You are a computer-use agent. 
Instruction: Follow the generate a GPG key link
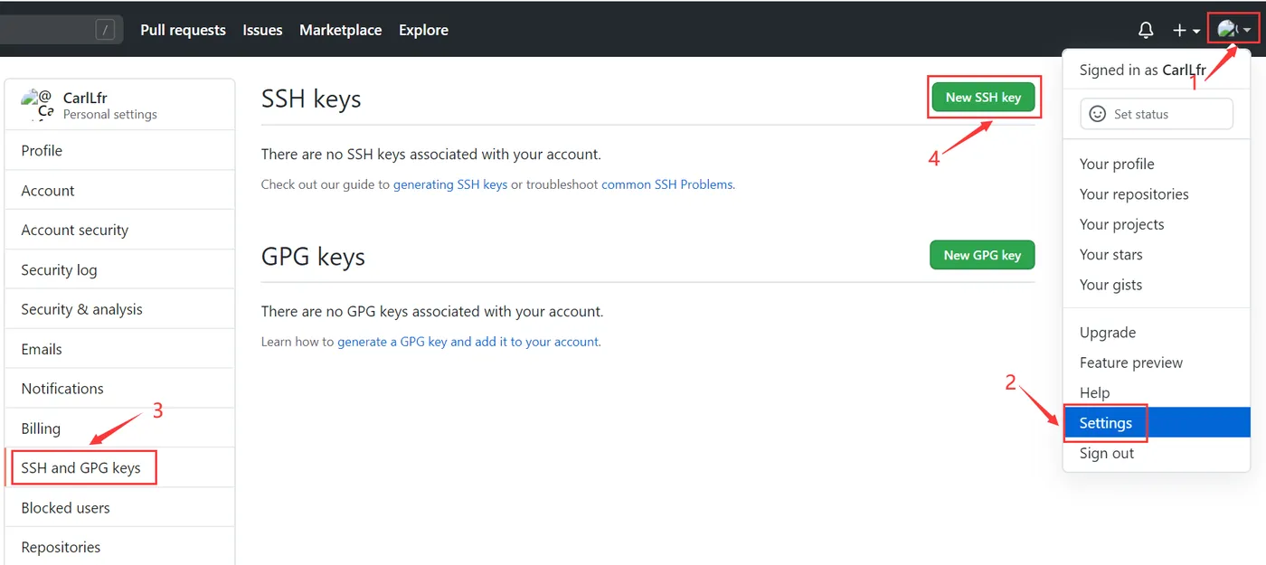(468, 342)
